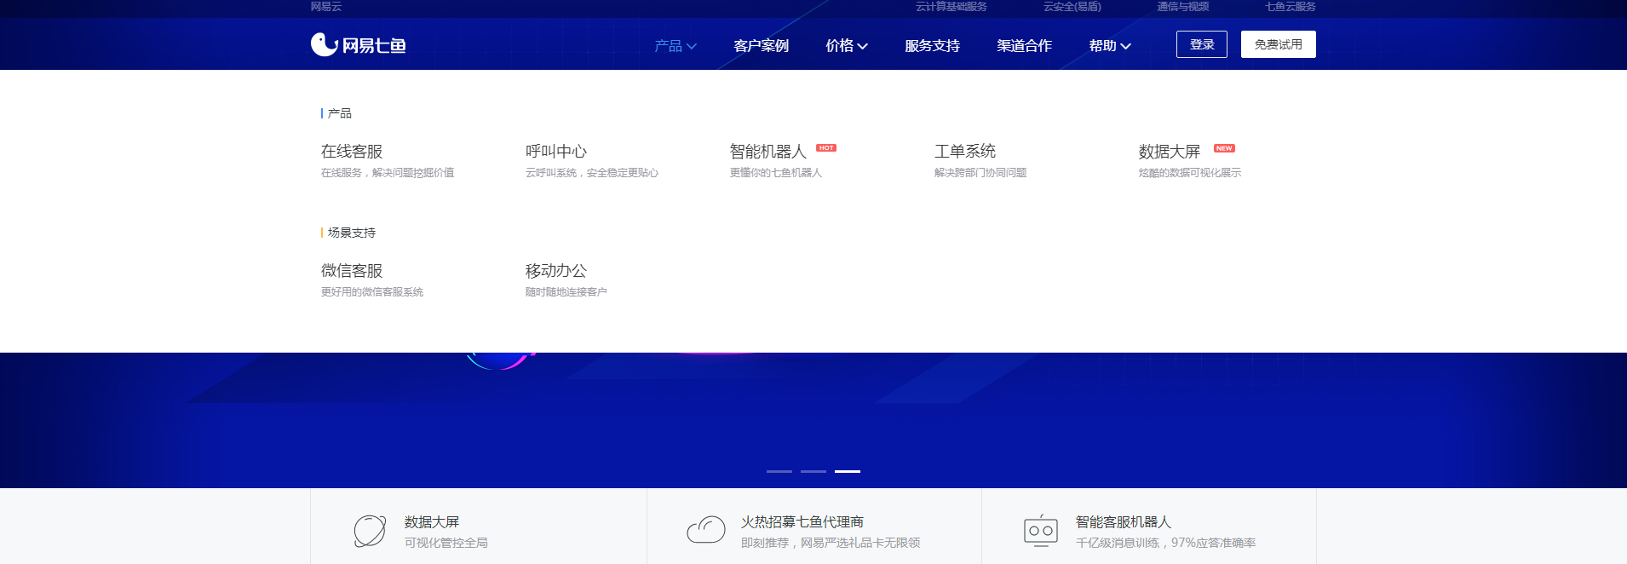This screenshot has width=1627, height=564.
Task: Select 数据大屏 in the products menu
Action: tap(1170, 151)
